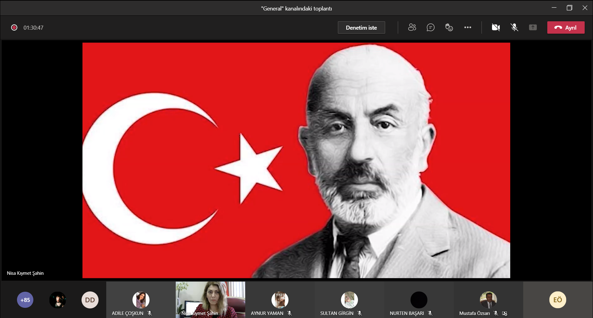Screen dimensions: 593x318
Task: Click AYNUR YAMAN's muted mic icon
Action: [x=289, y=313]
